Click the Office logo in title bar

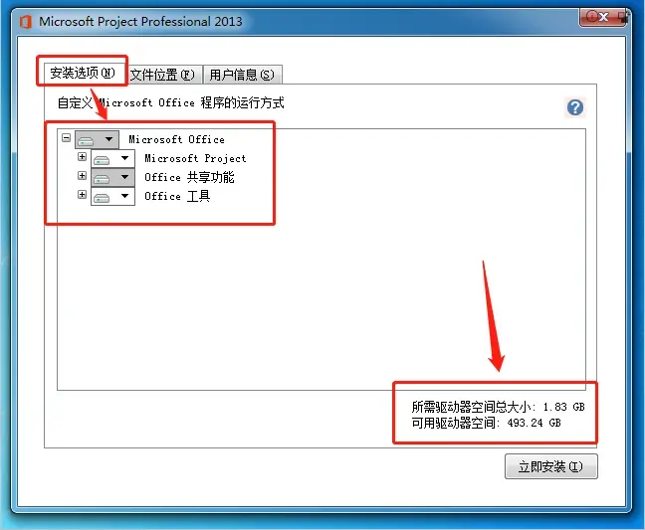(26, 22)
